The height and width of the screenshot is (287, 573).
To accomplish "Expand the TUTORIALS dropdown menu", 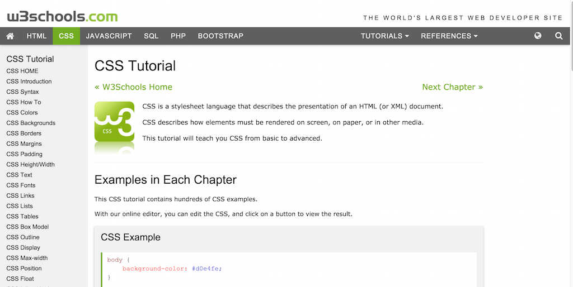I will click(x=385, y=36).
